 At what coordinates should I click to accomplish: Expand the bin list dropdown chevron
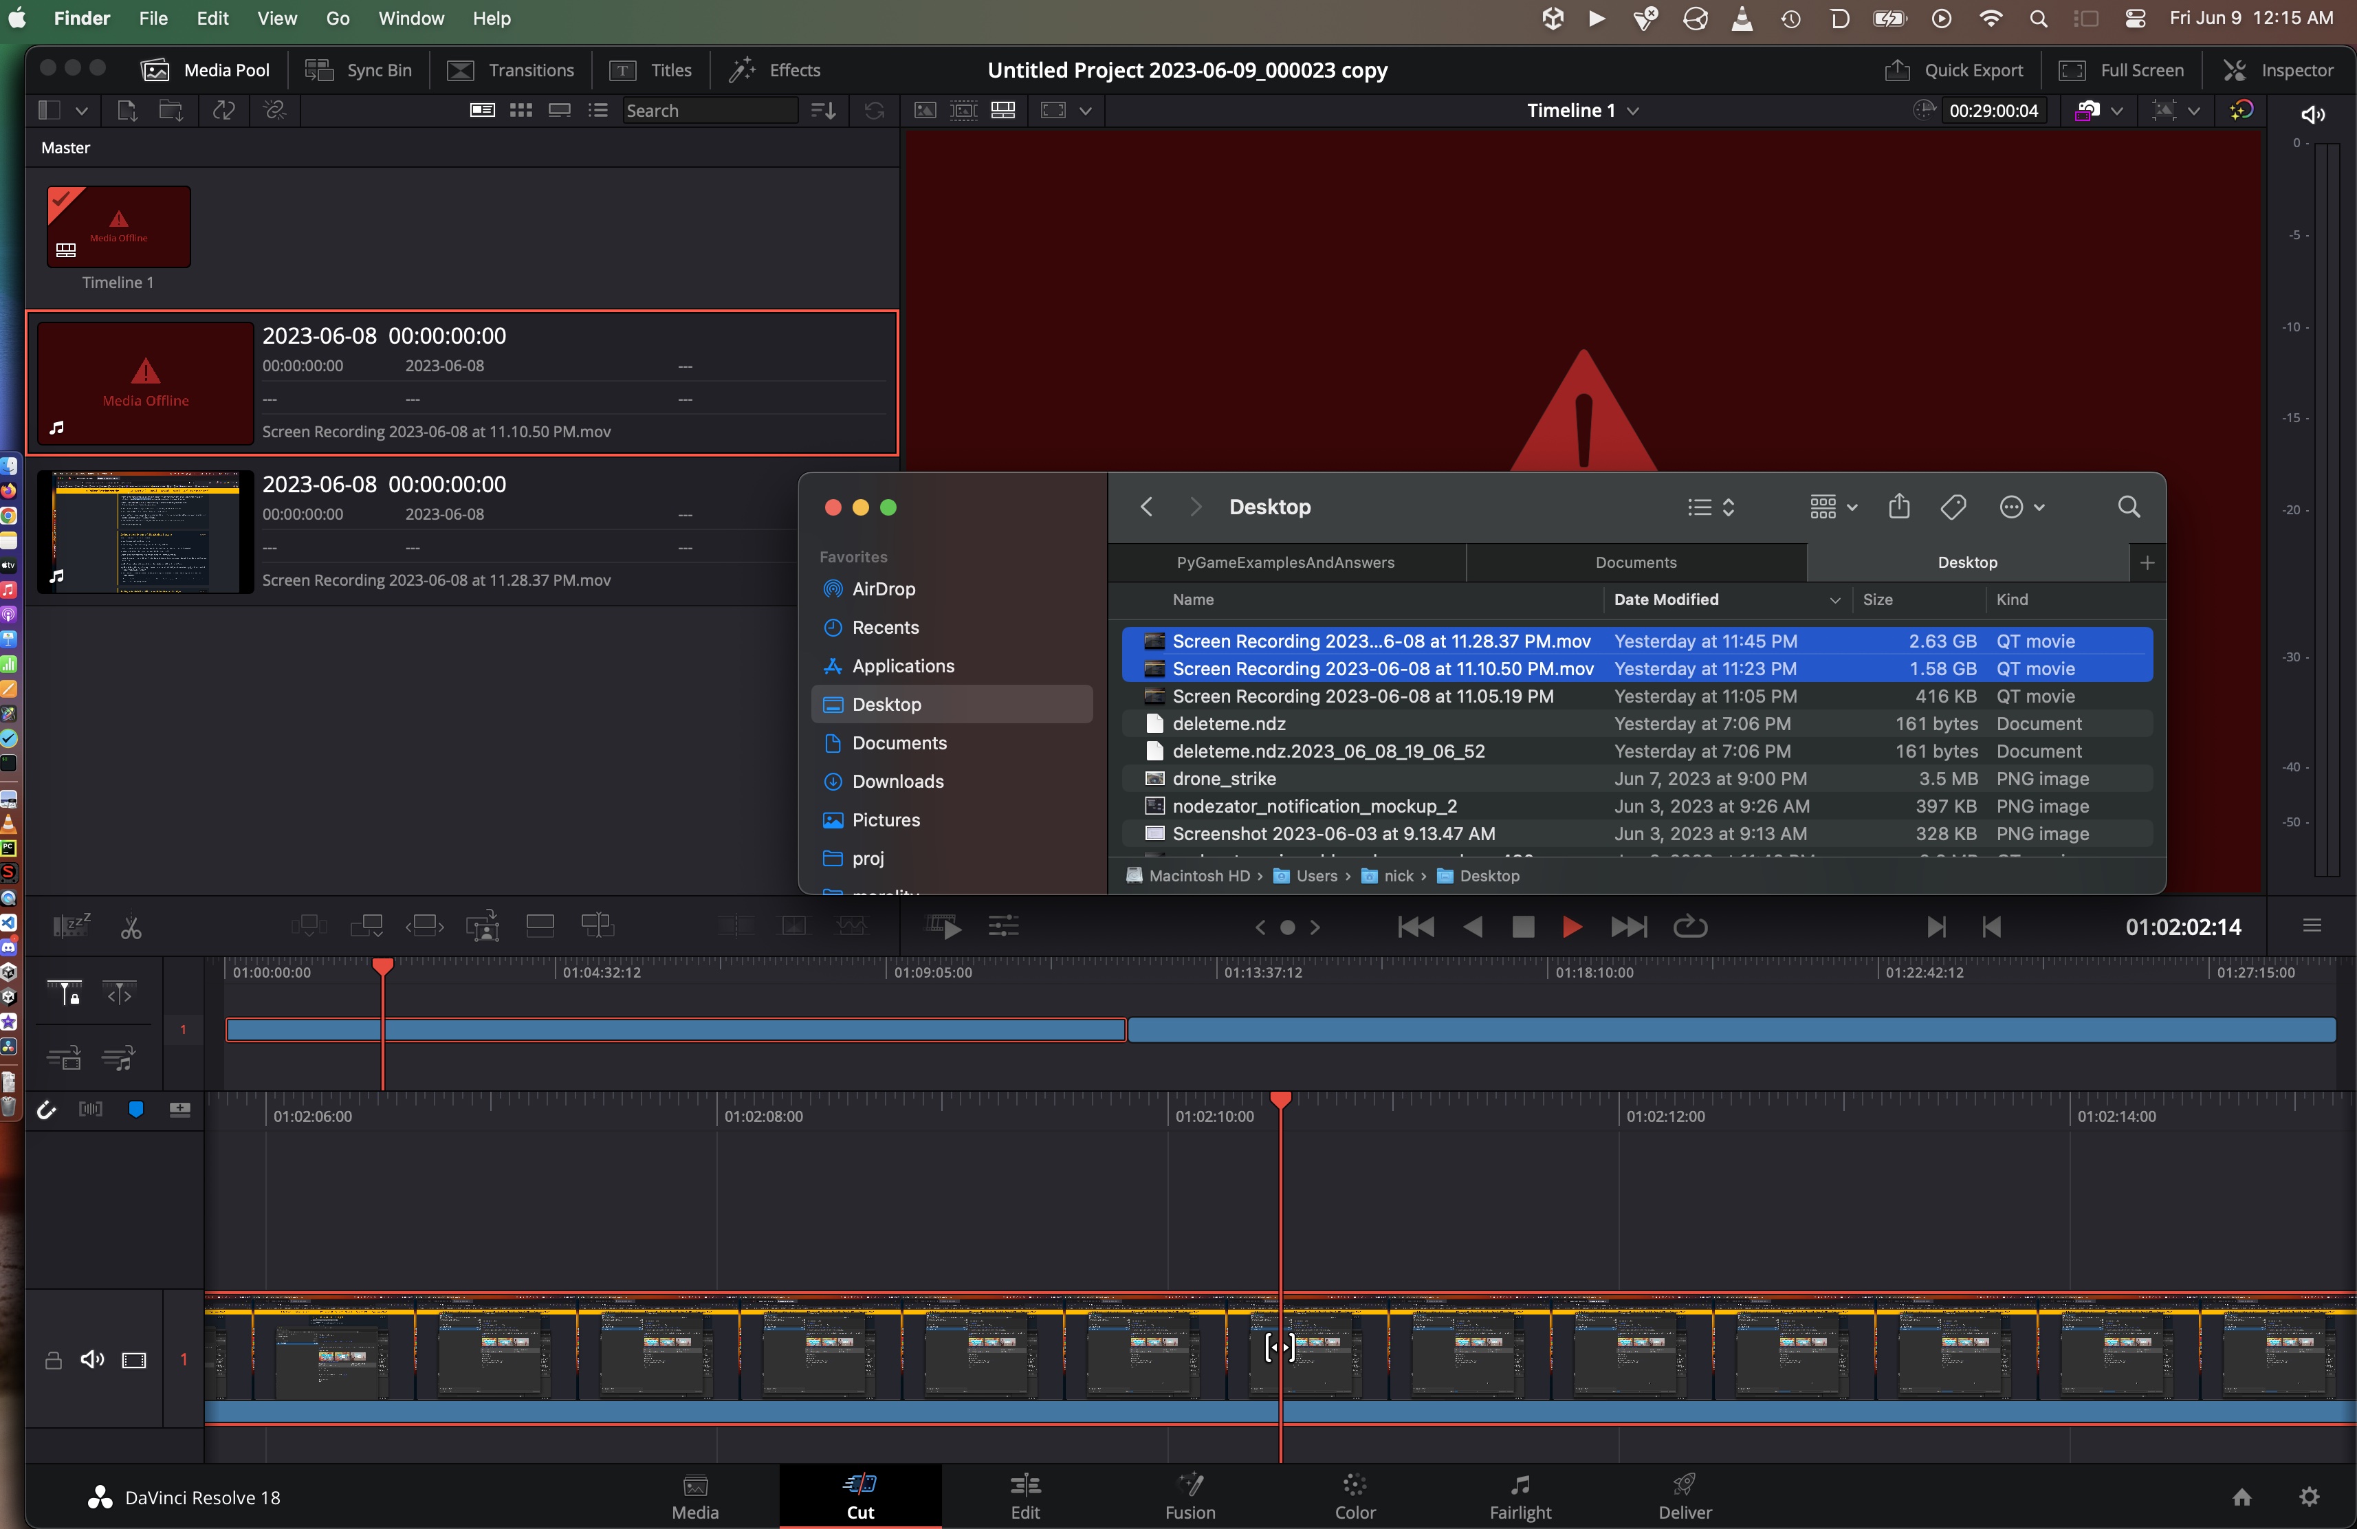point(83,110)
